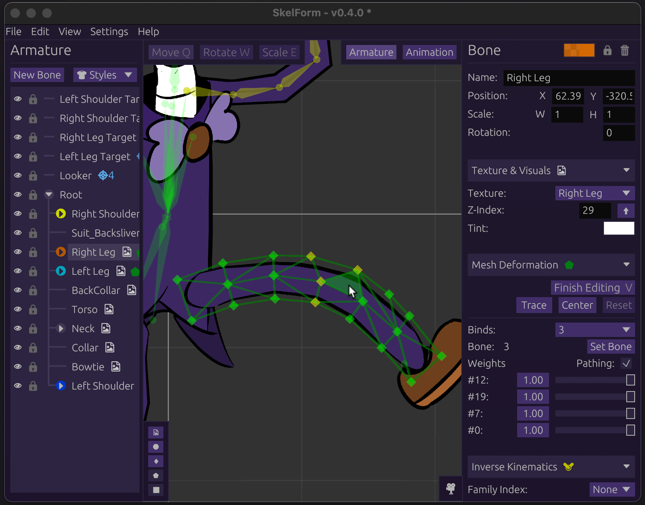Image resolution: width=645 pixels, height=505 pixels.
Task: Click the green pentagon in Mesh Deformation header
Action: point(569,265)
